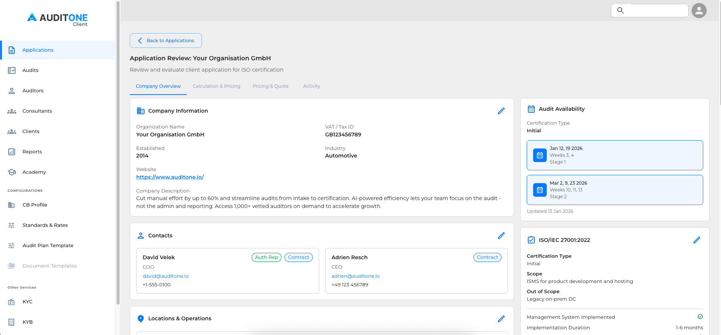
Task: Click the Company Information building icon
Action: click(141, 111)
